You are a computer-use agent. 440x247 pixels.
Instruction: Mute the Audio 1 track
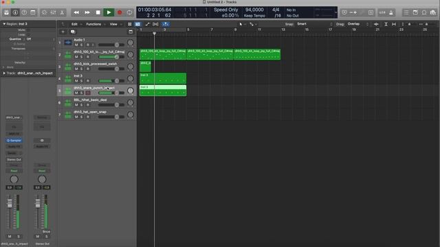[x=76, y=45]
